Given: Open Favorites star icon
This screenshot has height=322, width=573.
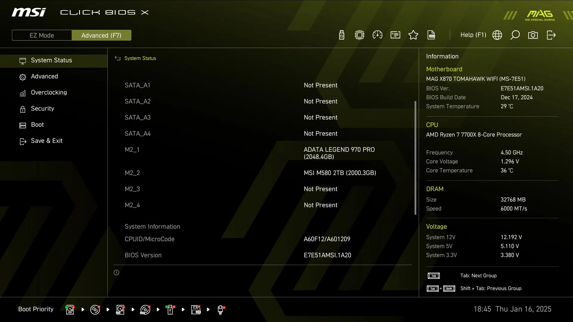Looking at the screenshot, I should tap(413, 35).
